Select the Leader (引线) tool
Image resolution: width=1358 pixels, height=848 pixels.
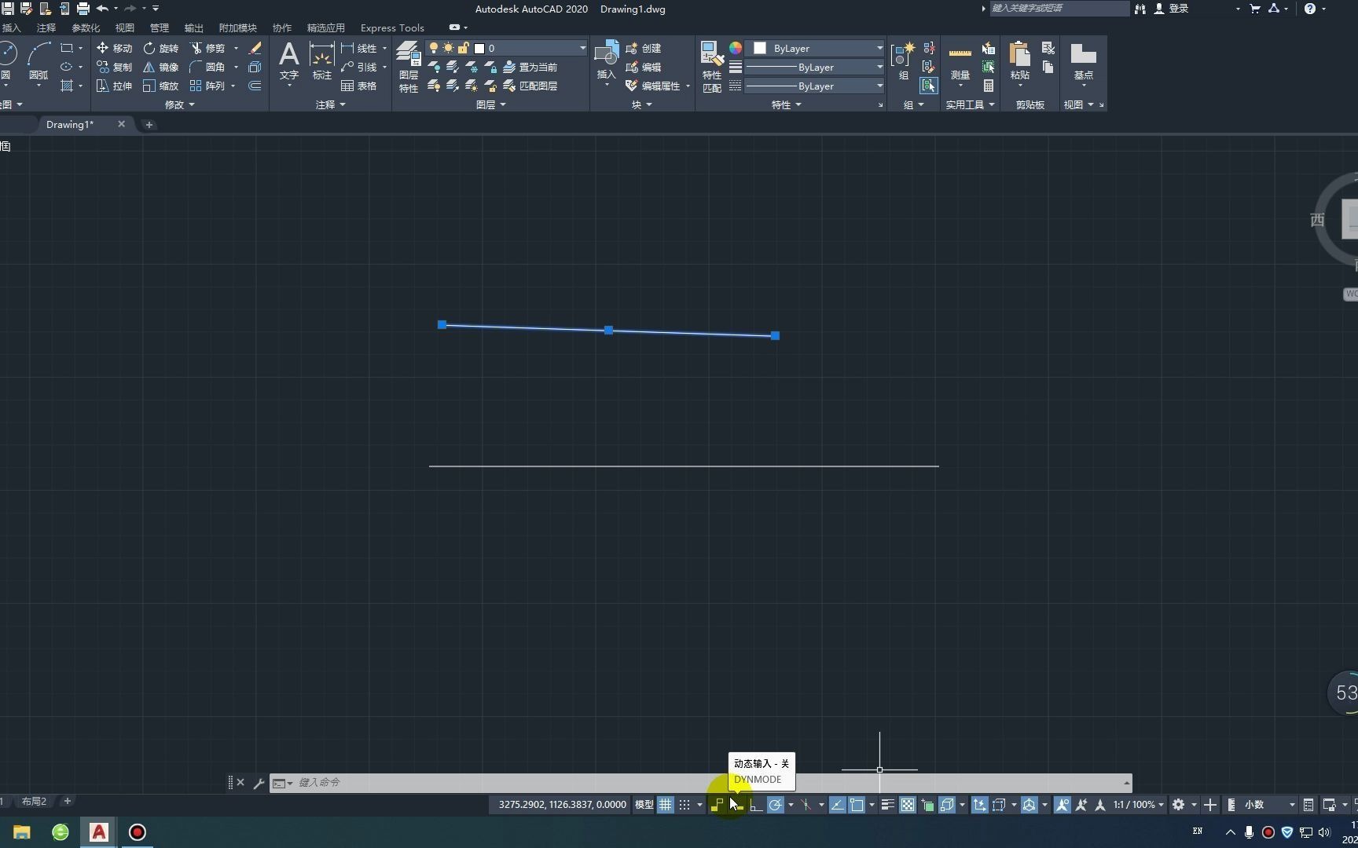(359, 67)
